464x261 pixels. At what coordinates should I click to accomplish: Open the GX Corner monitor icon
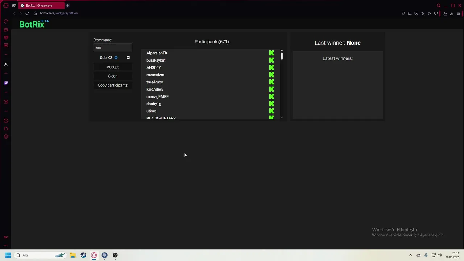tap(6, 37)
